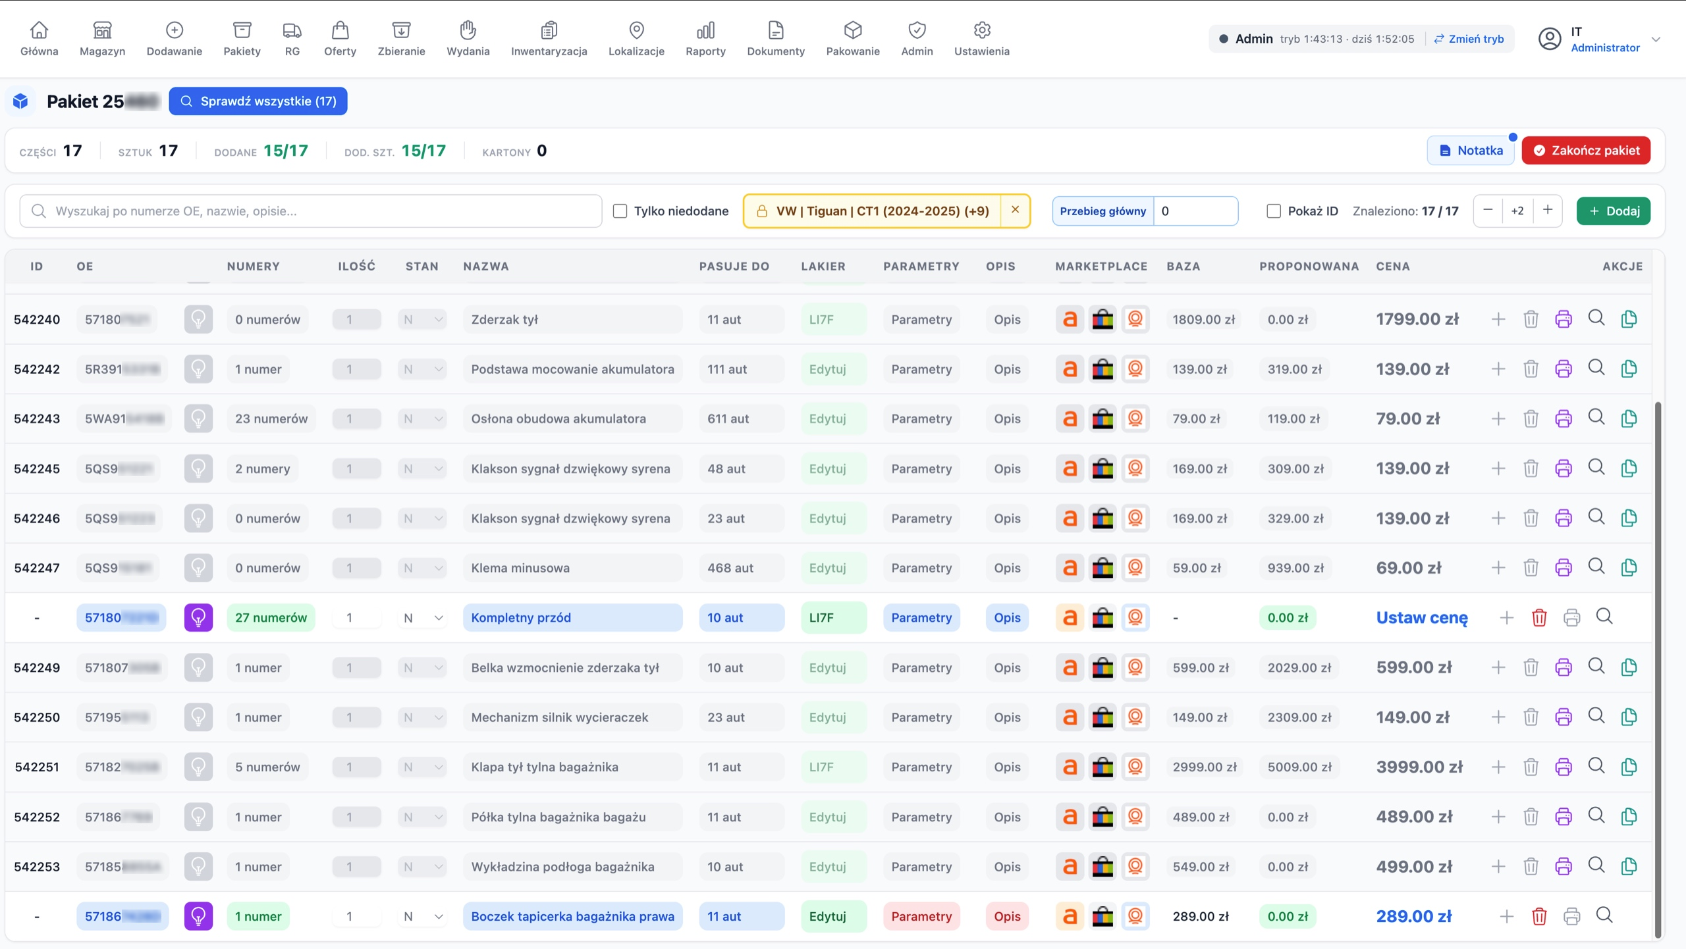The image size is (1686, 949).
Task: Open STAN dropdown in Klema minusowa row
Action: coord(422,567)
